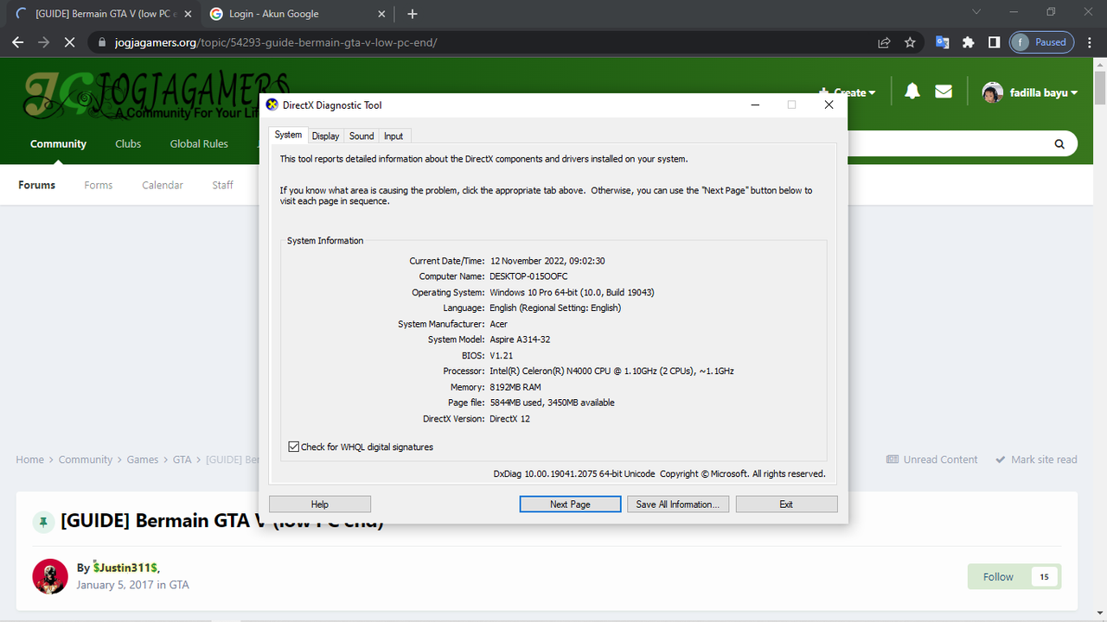This screenshot has width=1107, height=622.
Task: Click the Next Page button
Action: click(570, 504)
